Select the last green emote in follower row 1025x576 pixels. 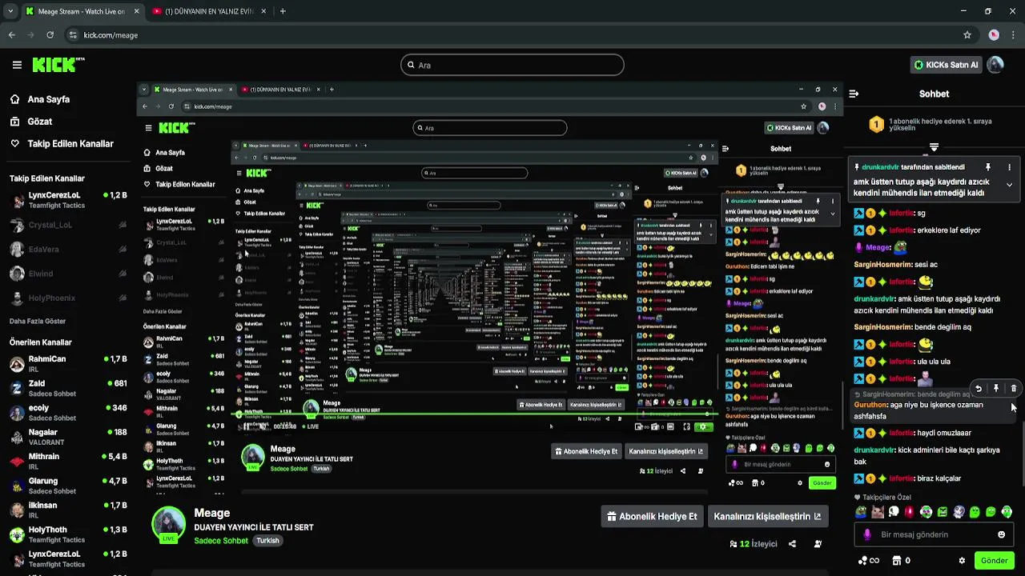pyautogui.click(x=1007, y=512)
